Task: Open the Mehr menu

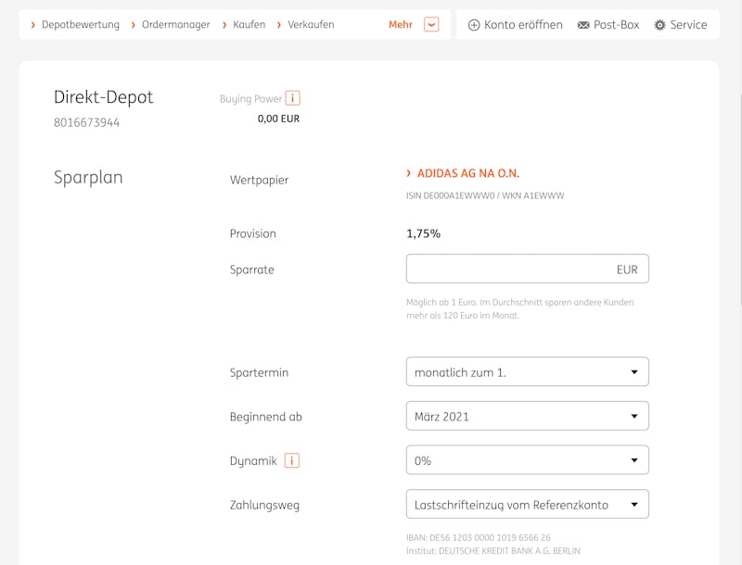Action: tap(401, 25)
